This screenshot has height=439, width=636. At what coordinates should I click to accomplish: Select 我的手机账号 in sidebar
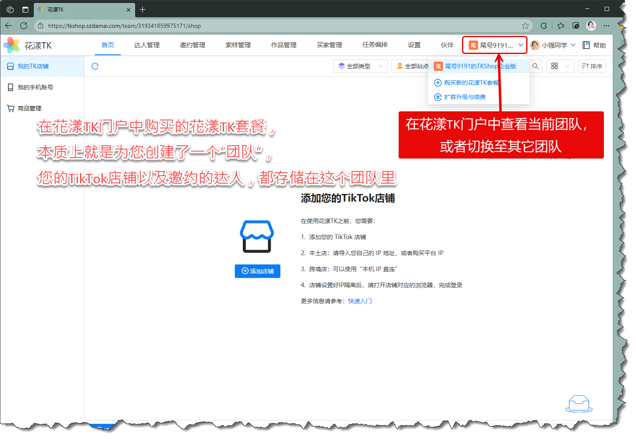tap(42, 87)
